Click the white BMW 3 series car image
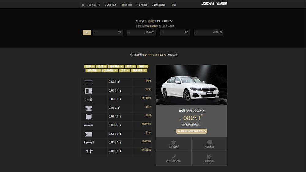The width and height of the screenshot is (306, 172). [x=192, y=85]
